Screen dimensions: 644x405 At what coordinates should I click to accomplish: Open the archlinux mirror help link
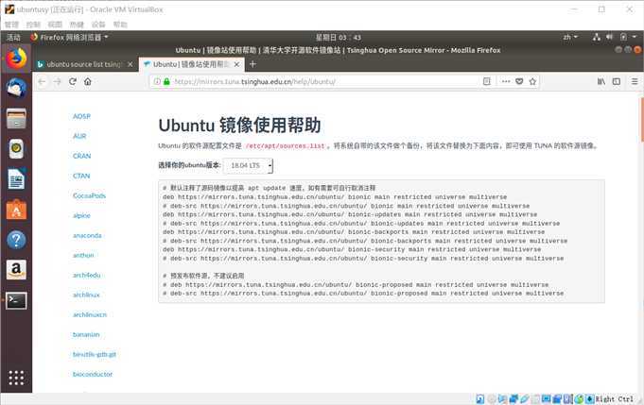click(x=86, y=295)
